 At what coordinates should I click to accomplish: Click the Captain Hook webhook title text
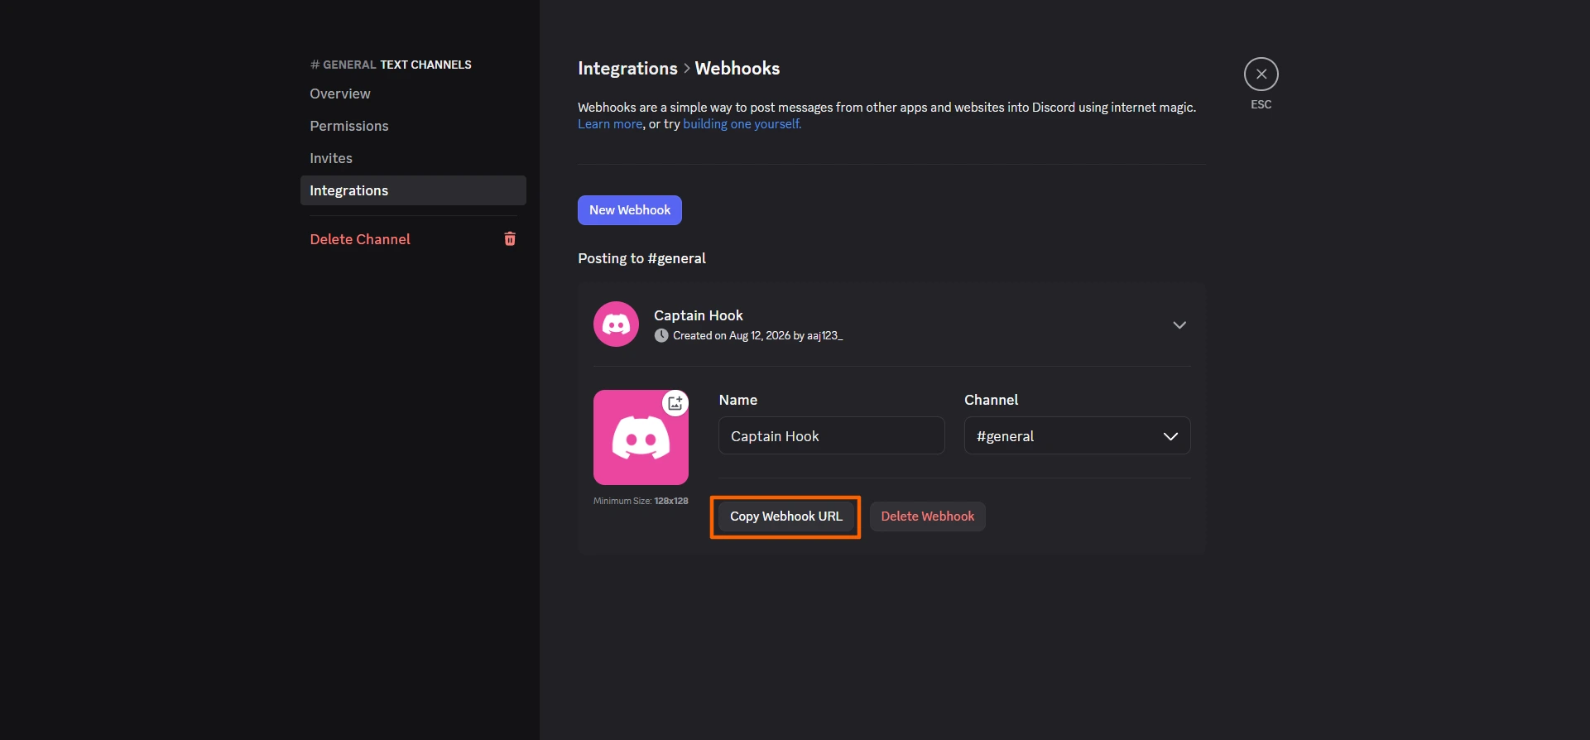[699, 315]
